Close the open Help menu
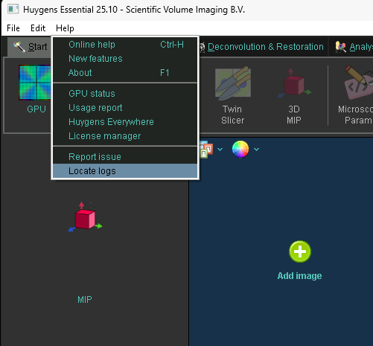The height and width of the screenshot is (346, 373). tap(65, 28)
